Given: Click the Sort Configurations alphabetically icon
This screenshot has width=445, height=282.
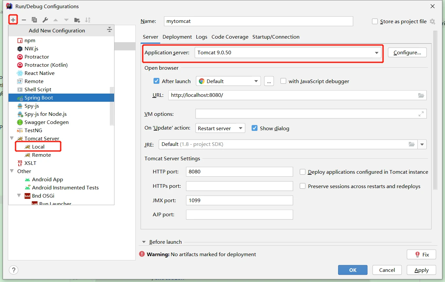Looking at the screenshot, I should (x=88, y=20).
